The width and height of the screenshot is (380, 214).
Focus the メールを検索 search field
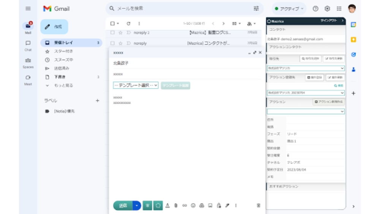click(x=184, y=8)
